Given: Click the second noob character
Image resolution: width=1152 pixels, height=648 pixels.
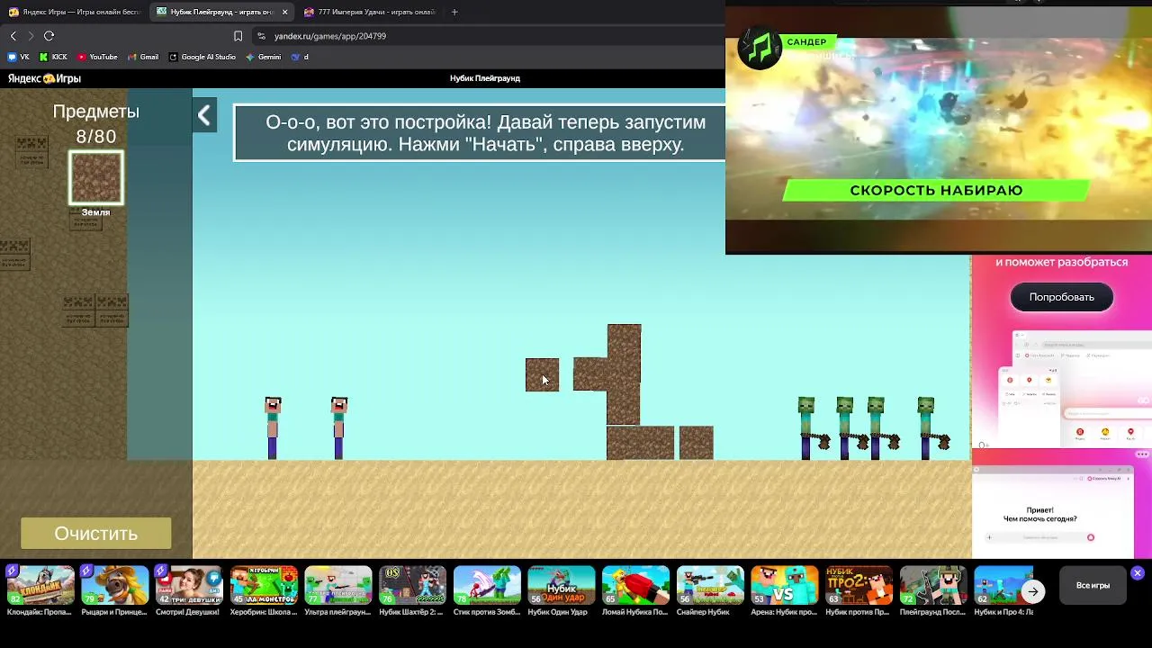Looking at the screenshot, I should pyautogui.click(x=338, y=428).
